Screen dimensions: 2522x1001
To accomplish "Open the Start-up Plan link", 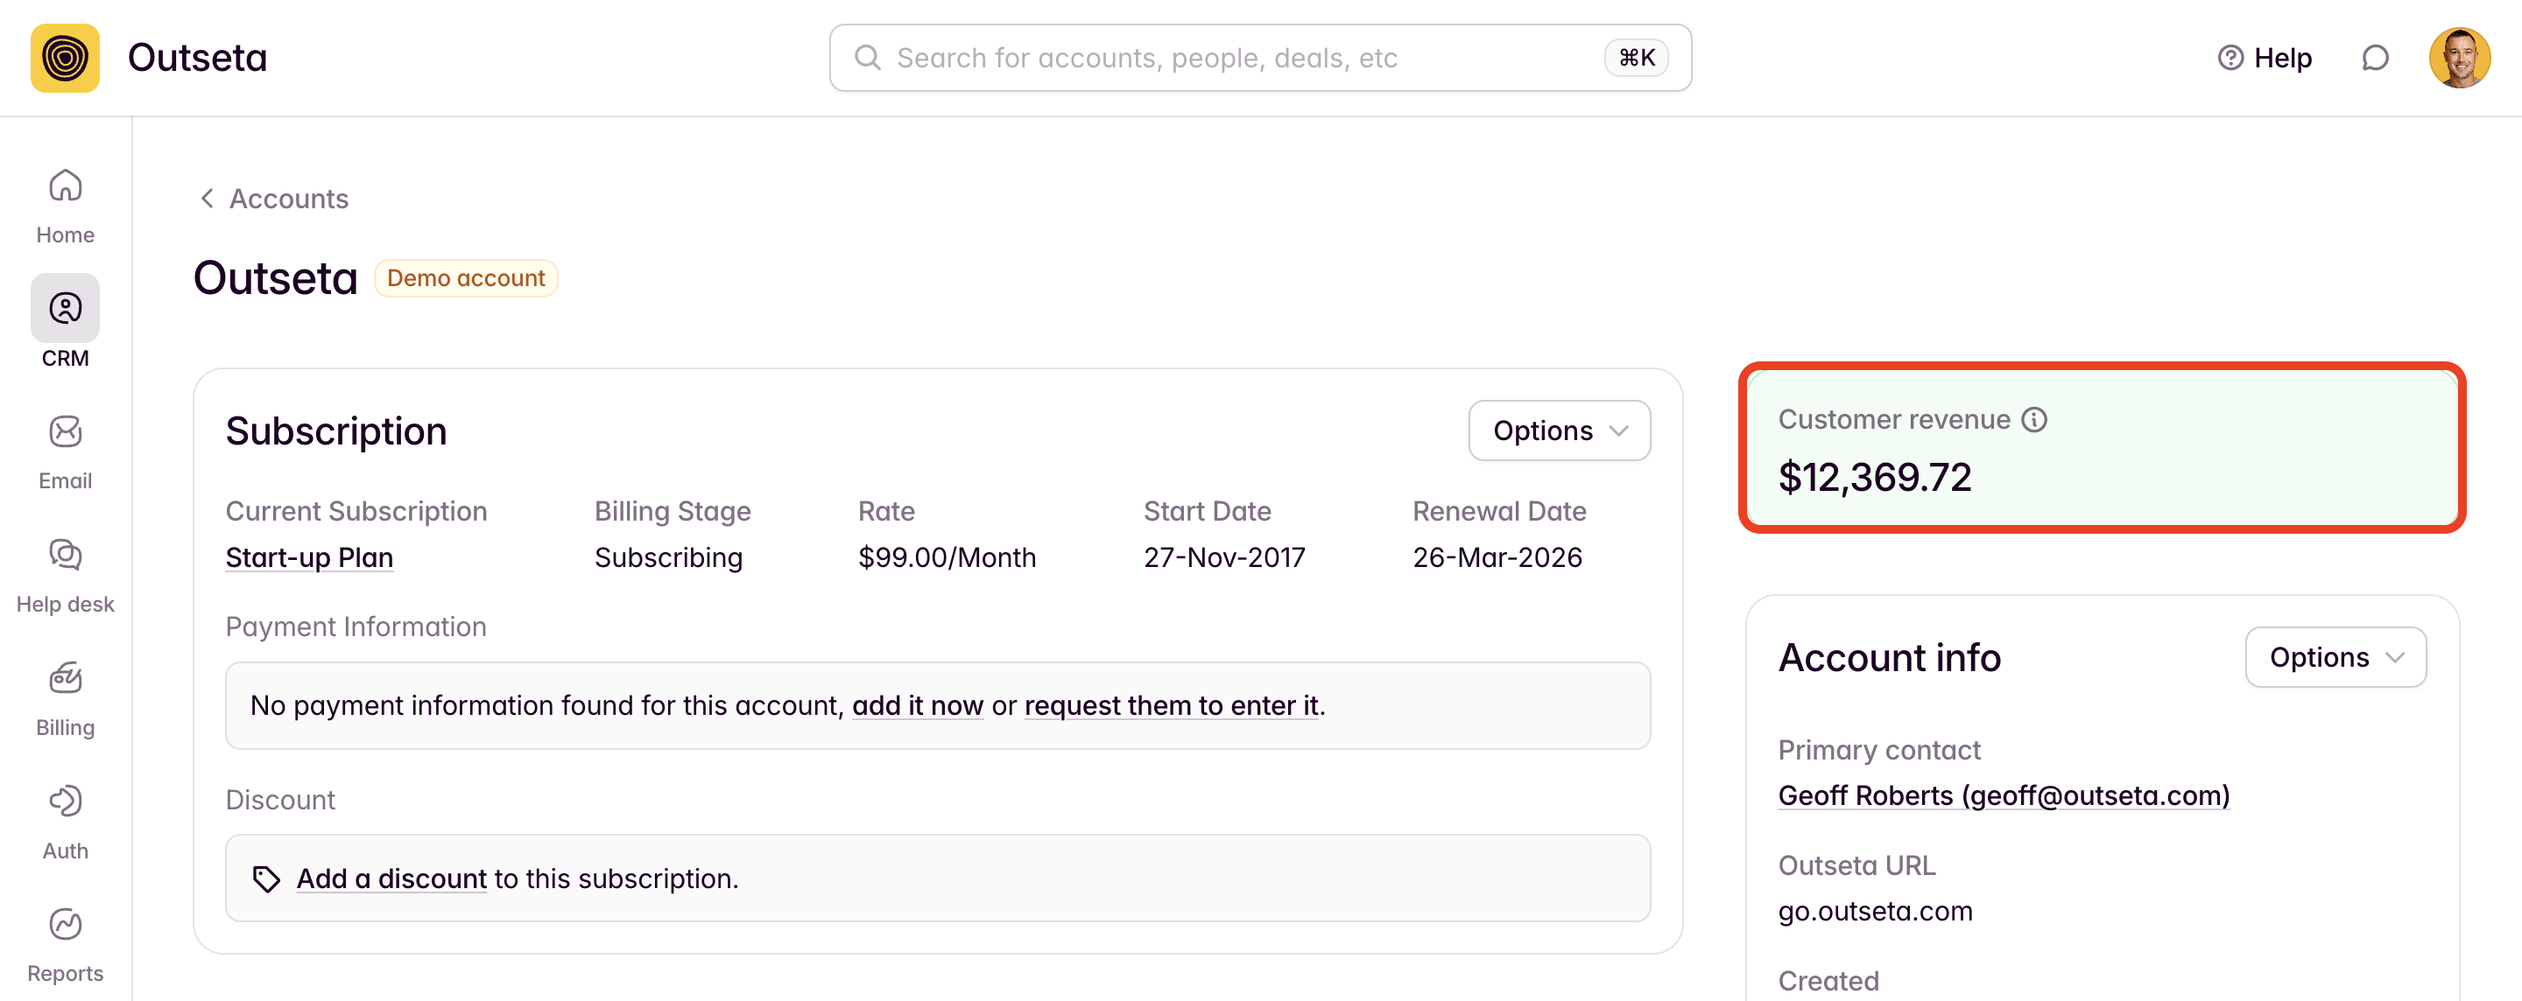I will 309,556.
